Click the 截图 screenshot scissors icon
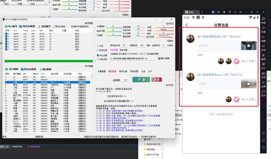This screenshot has width=271, height=159. point(263,55)
